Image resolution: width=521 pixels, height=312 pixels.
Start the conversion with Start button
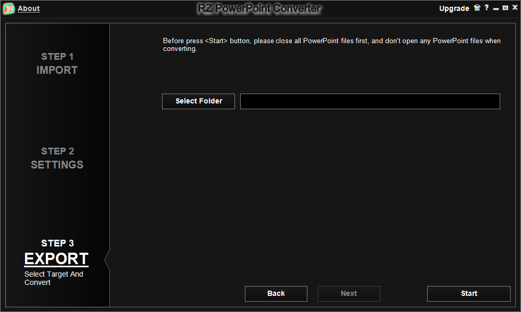[x=468, y=293]
